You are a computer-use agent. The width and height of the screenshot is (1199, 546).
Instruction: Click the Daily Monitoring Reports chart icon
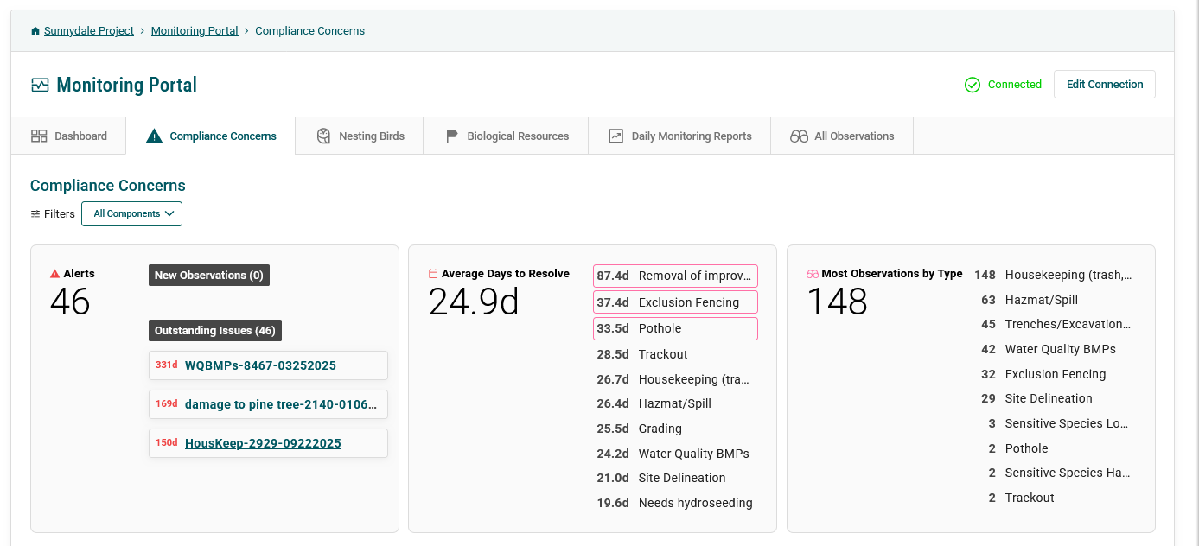616,136
